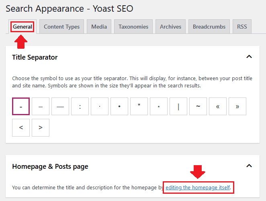Choose the colon title separator
This screenshot has height=201, width=266.
[x=80, y=106]
